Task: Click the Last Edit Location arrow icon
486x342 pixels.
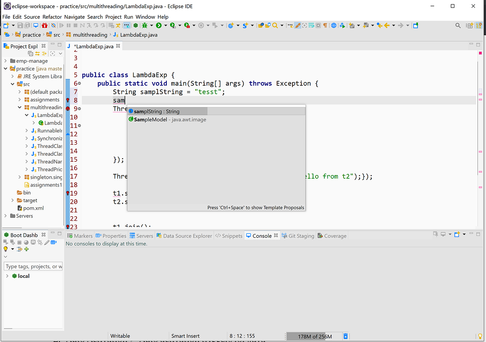Action: point(379,25)
